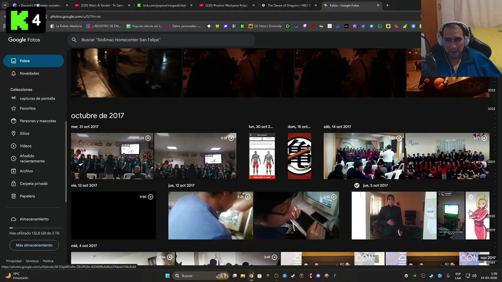Open Privacidad link
Screen dimensions: 502x282
pyautogui.click(x=14, y=261)
